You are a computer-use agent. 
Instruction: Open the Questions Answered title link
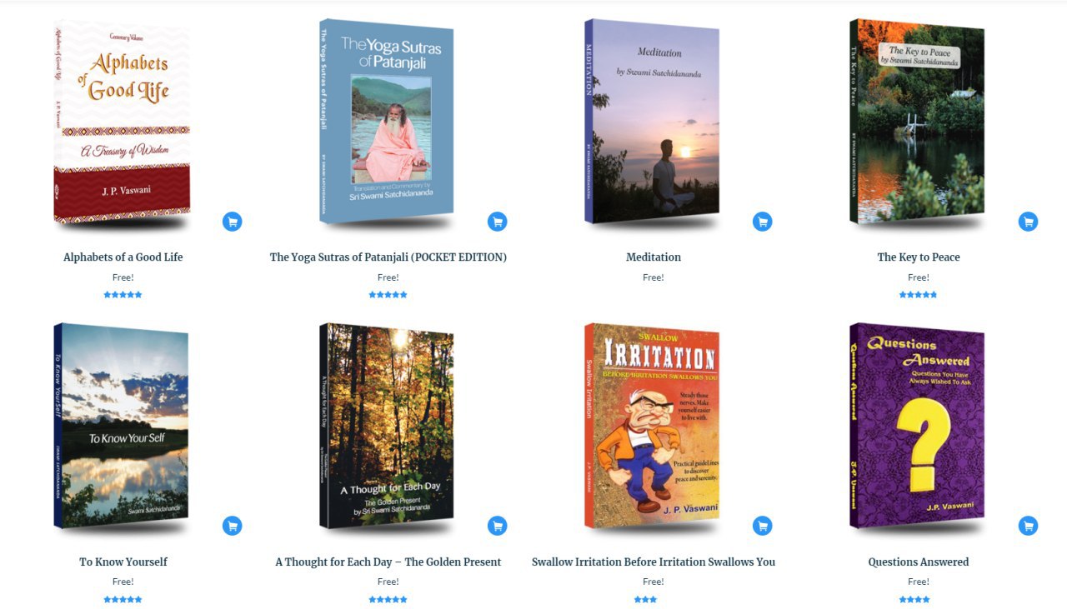coord(919,562)
